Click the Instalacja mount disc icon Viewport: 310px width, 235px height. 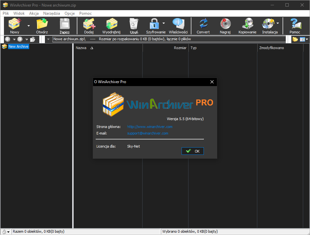(268, 24)
